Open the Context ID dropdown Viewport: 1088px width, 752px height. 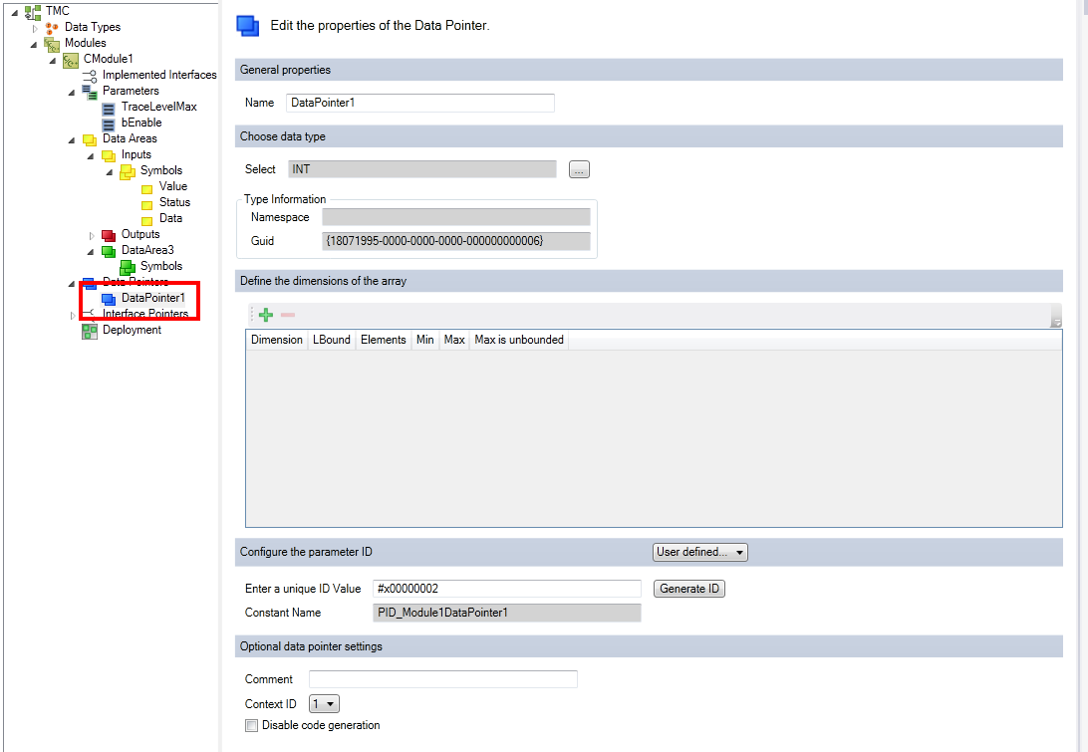[324, 704]
